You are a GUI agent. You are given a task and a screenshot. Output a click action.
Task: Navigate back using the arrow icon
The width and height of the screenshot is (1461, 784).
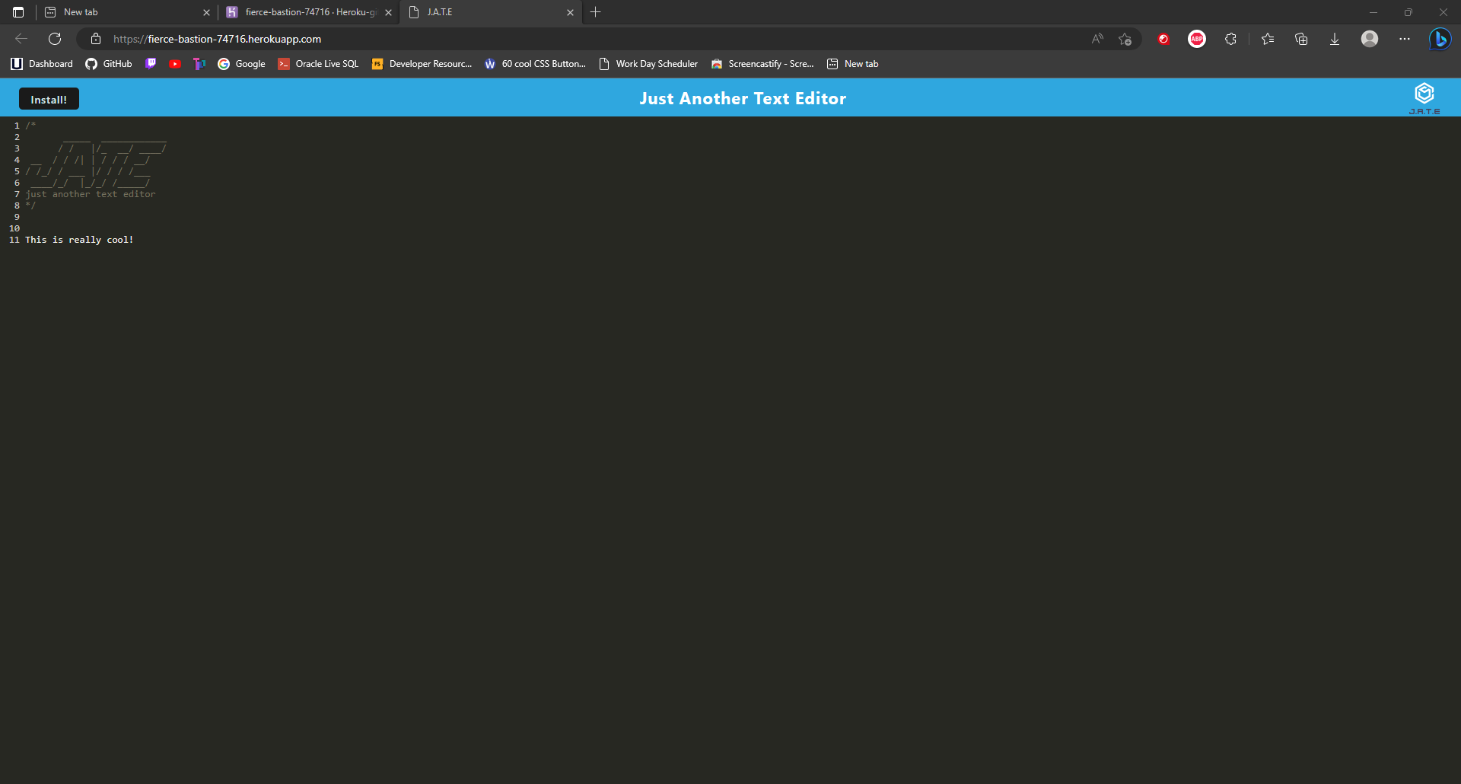point(21,39)
